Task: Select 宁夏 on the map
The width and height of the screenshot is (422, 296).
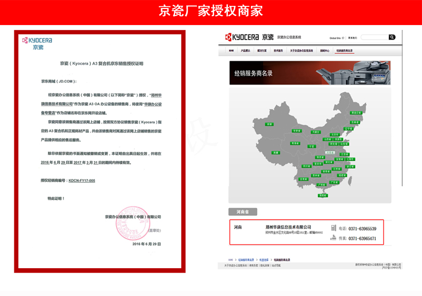Action: point(312,146)
